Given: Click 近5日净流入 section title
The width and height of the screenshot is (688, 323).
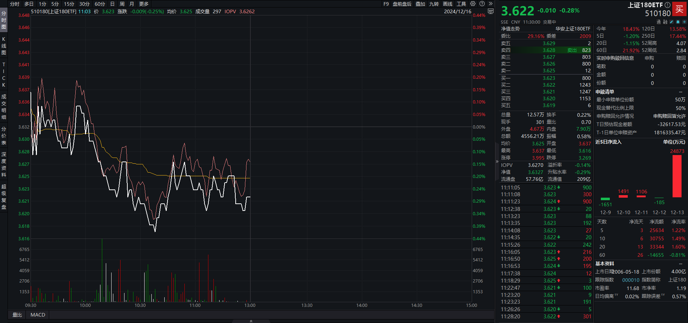Looking at the screenshot, I should (x=608, y=142).
